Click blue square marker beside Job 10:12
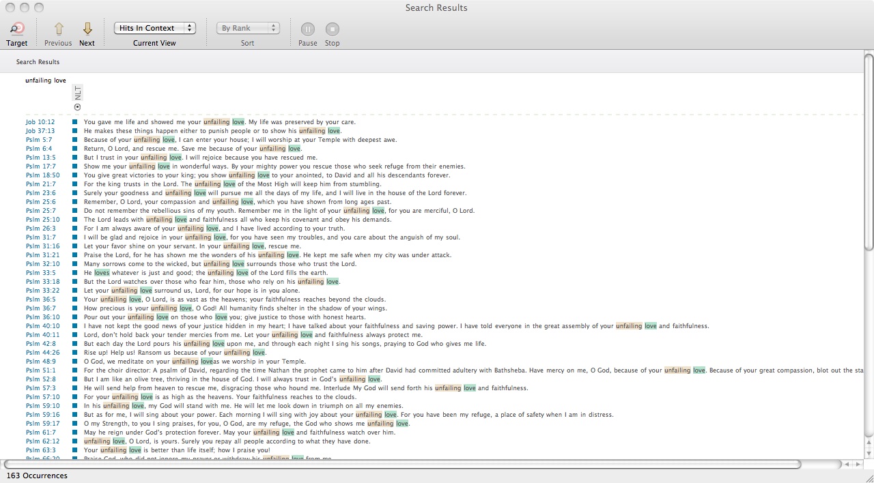 point(75,122)
